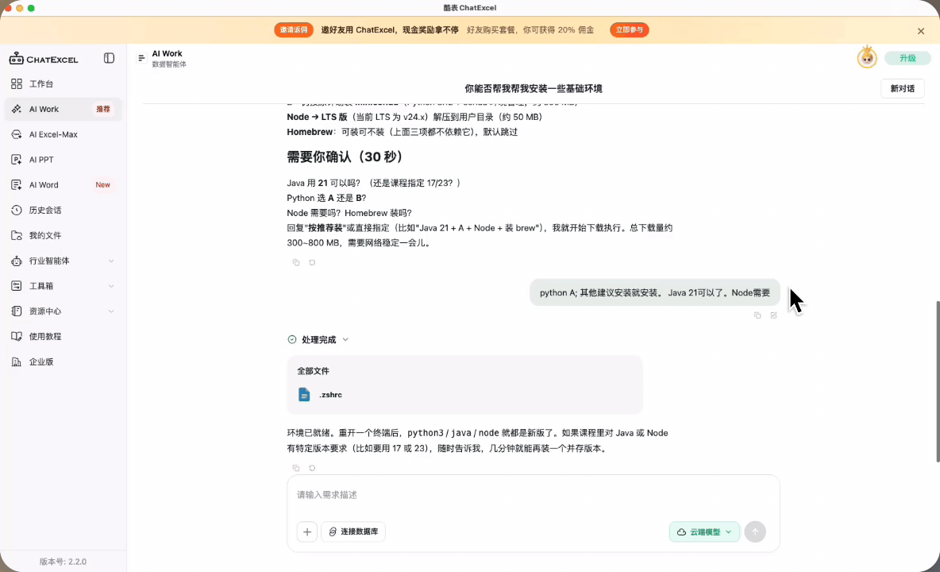The image size is (940, 572).
Task: Click the 立即参与 button in the banner
Action: (x=630, y=30)
